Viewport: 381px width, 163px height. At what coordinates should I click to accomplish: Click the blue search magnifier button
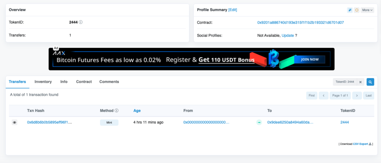[370, 82]
